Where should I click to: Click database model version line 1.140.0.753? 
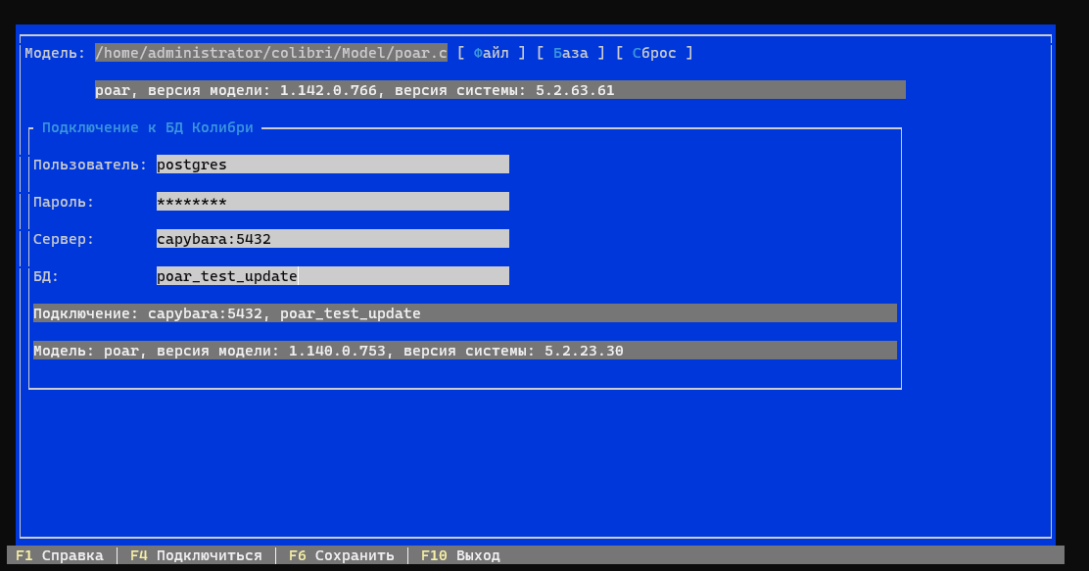point(464,351)
